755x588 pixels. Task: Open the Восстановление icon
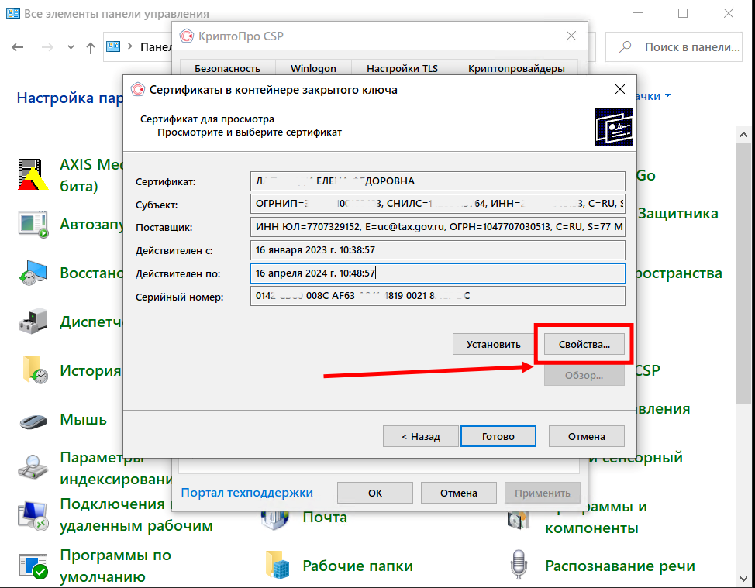(33, 273)
